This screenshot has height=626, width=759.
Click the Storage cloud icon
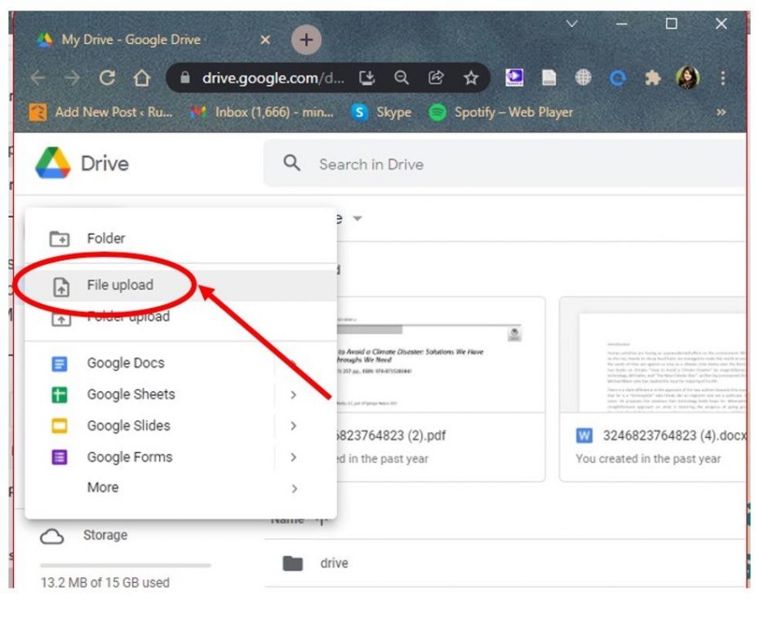tap(51, 536)
